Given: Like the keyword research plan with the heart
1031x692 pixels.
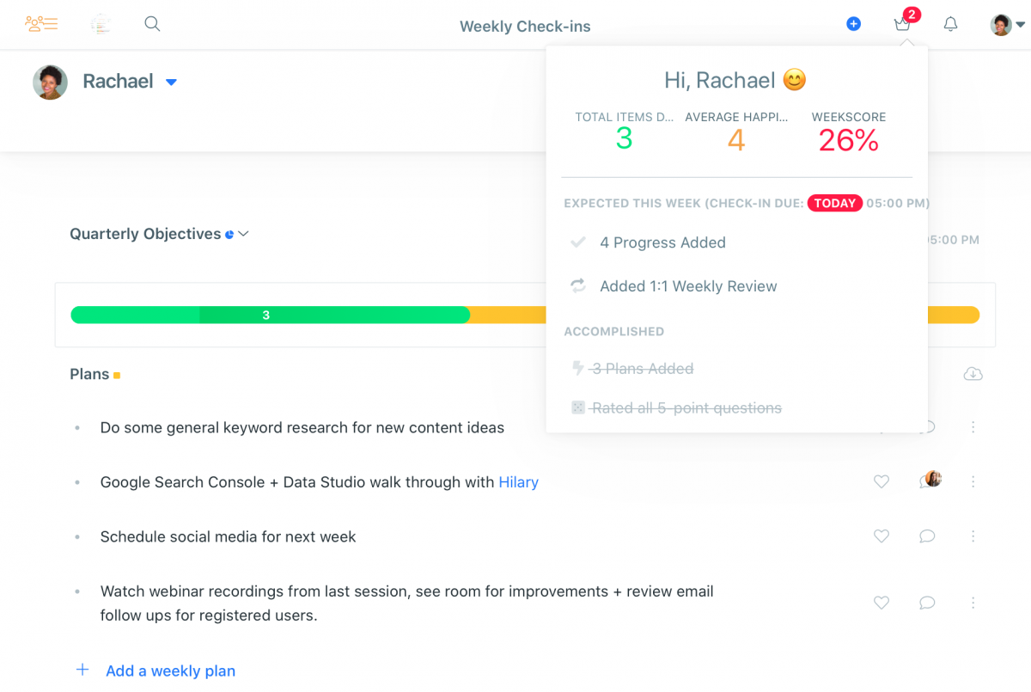Looking at the screenshot, I should pos(881,427).
